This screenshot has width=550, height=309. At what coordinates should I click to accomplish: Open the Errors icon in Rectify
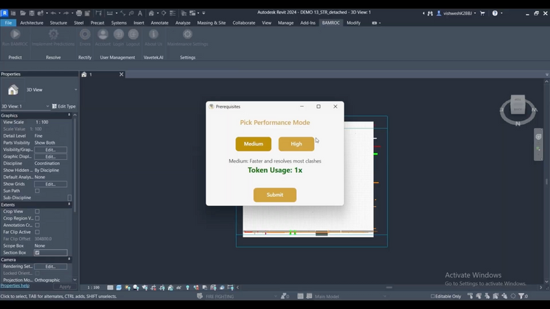(85, 34)
